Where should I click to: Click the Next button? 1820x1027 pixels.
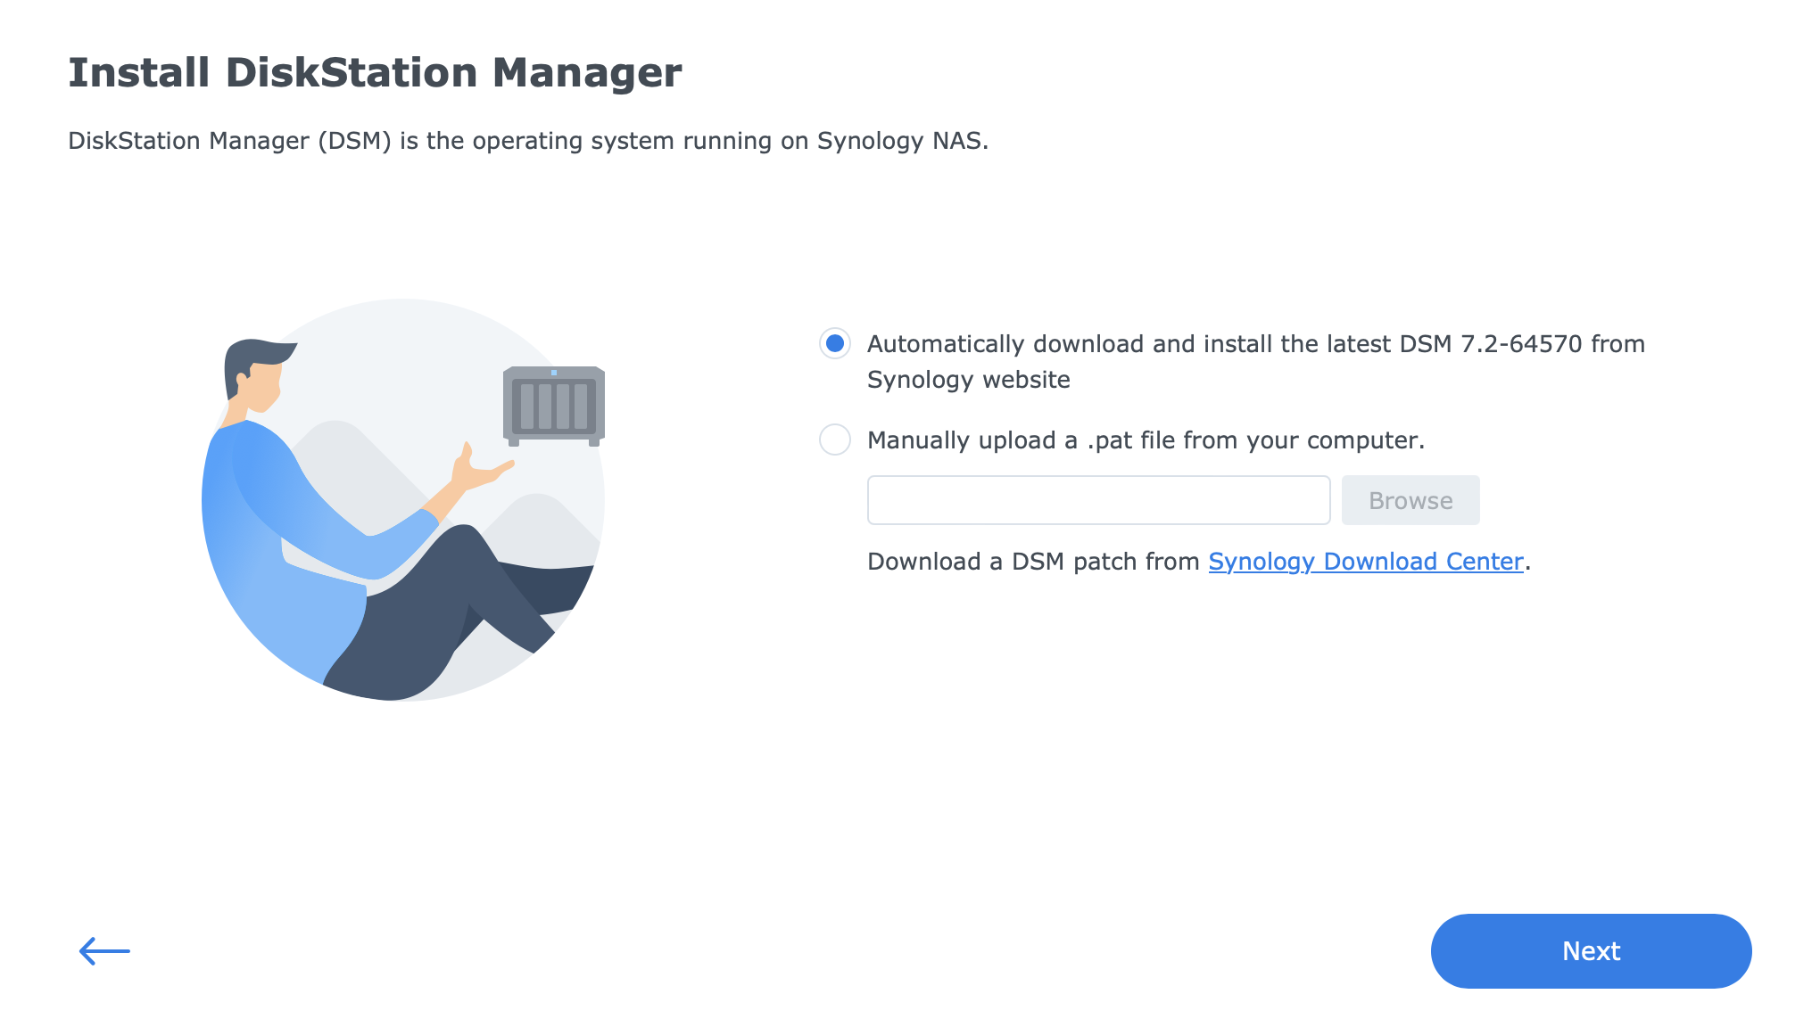pos(1591,951)
